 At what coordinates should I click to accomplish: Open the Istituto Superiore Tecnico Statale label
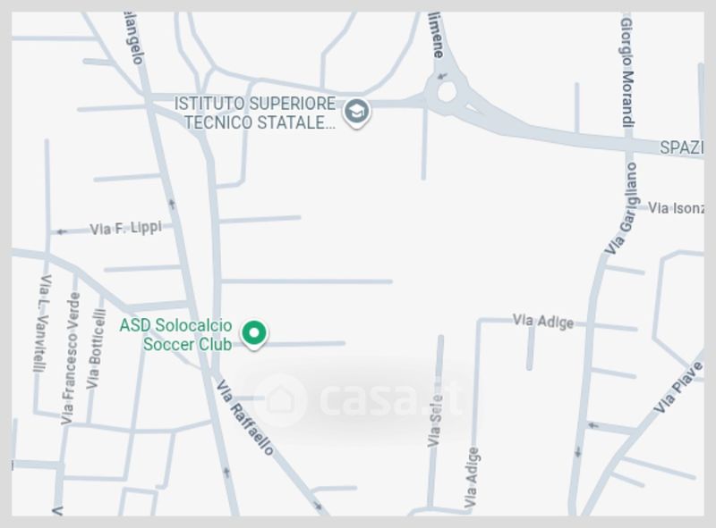click(255, 113)
